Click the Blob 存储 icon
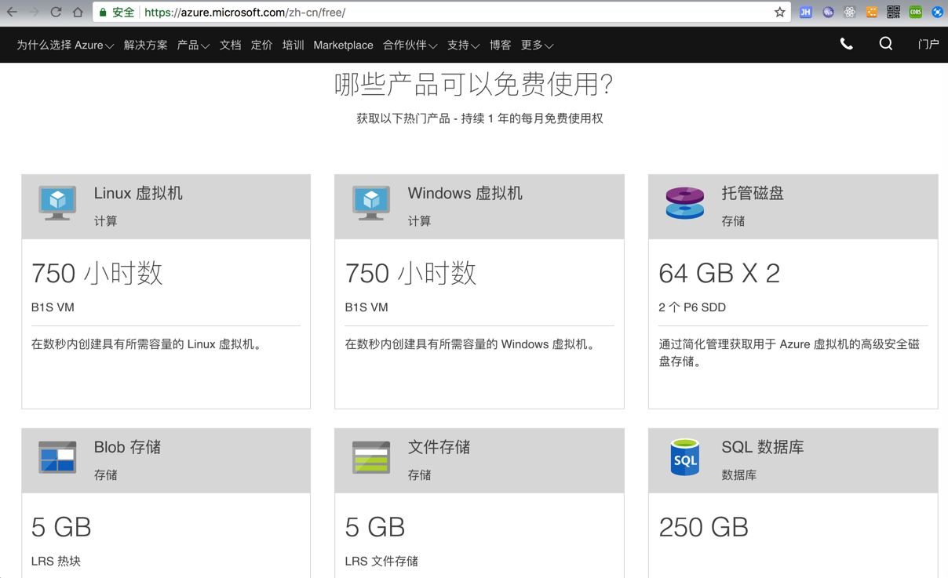This screenshot has width=948, height=578. click(57, 456)
